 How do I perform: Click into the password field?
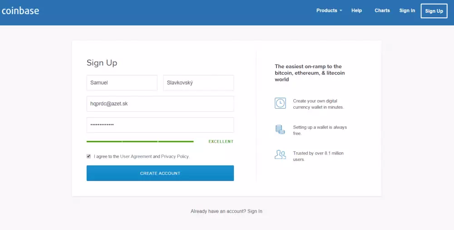[x=160, y=125]
